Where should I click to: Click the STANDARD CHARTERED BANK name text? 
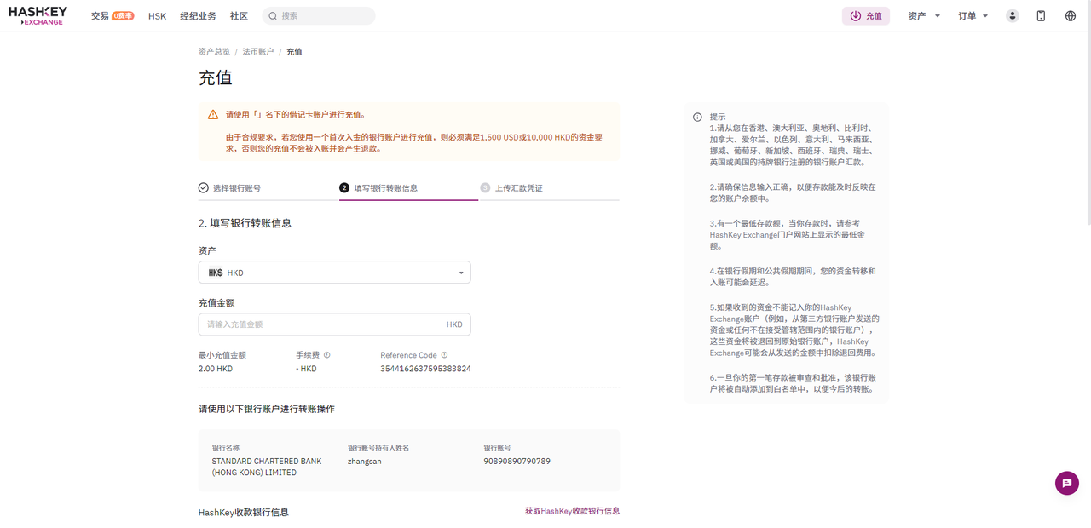267,467
